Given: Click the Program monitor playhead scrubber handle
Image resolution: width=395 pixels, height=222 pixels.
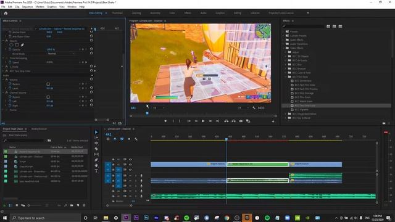Looking at the screenshot, I should click(x=147, y=113).
